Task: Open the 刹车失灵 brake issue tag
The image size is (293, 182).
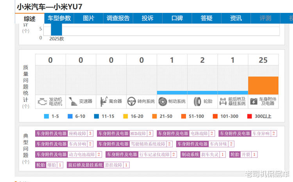Action: pos(203,154)
